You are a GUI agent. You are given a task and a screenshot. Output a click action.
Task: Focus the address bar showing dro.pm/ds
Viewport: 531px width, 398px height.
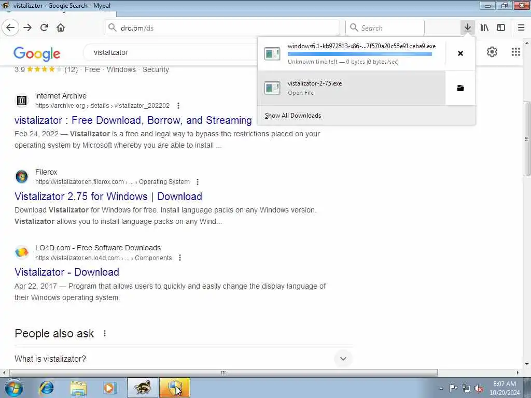click(222, 28)
